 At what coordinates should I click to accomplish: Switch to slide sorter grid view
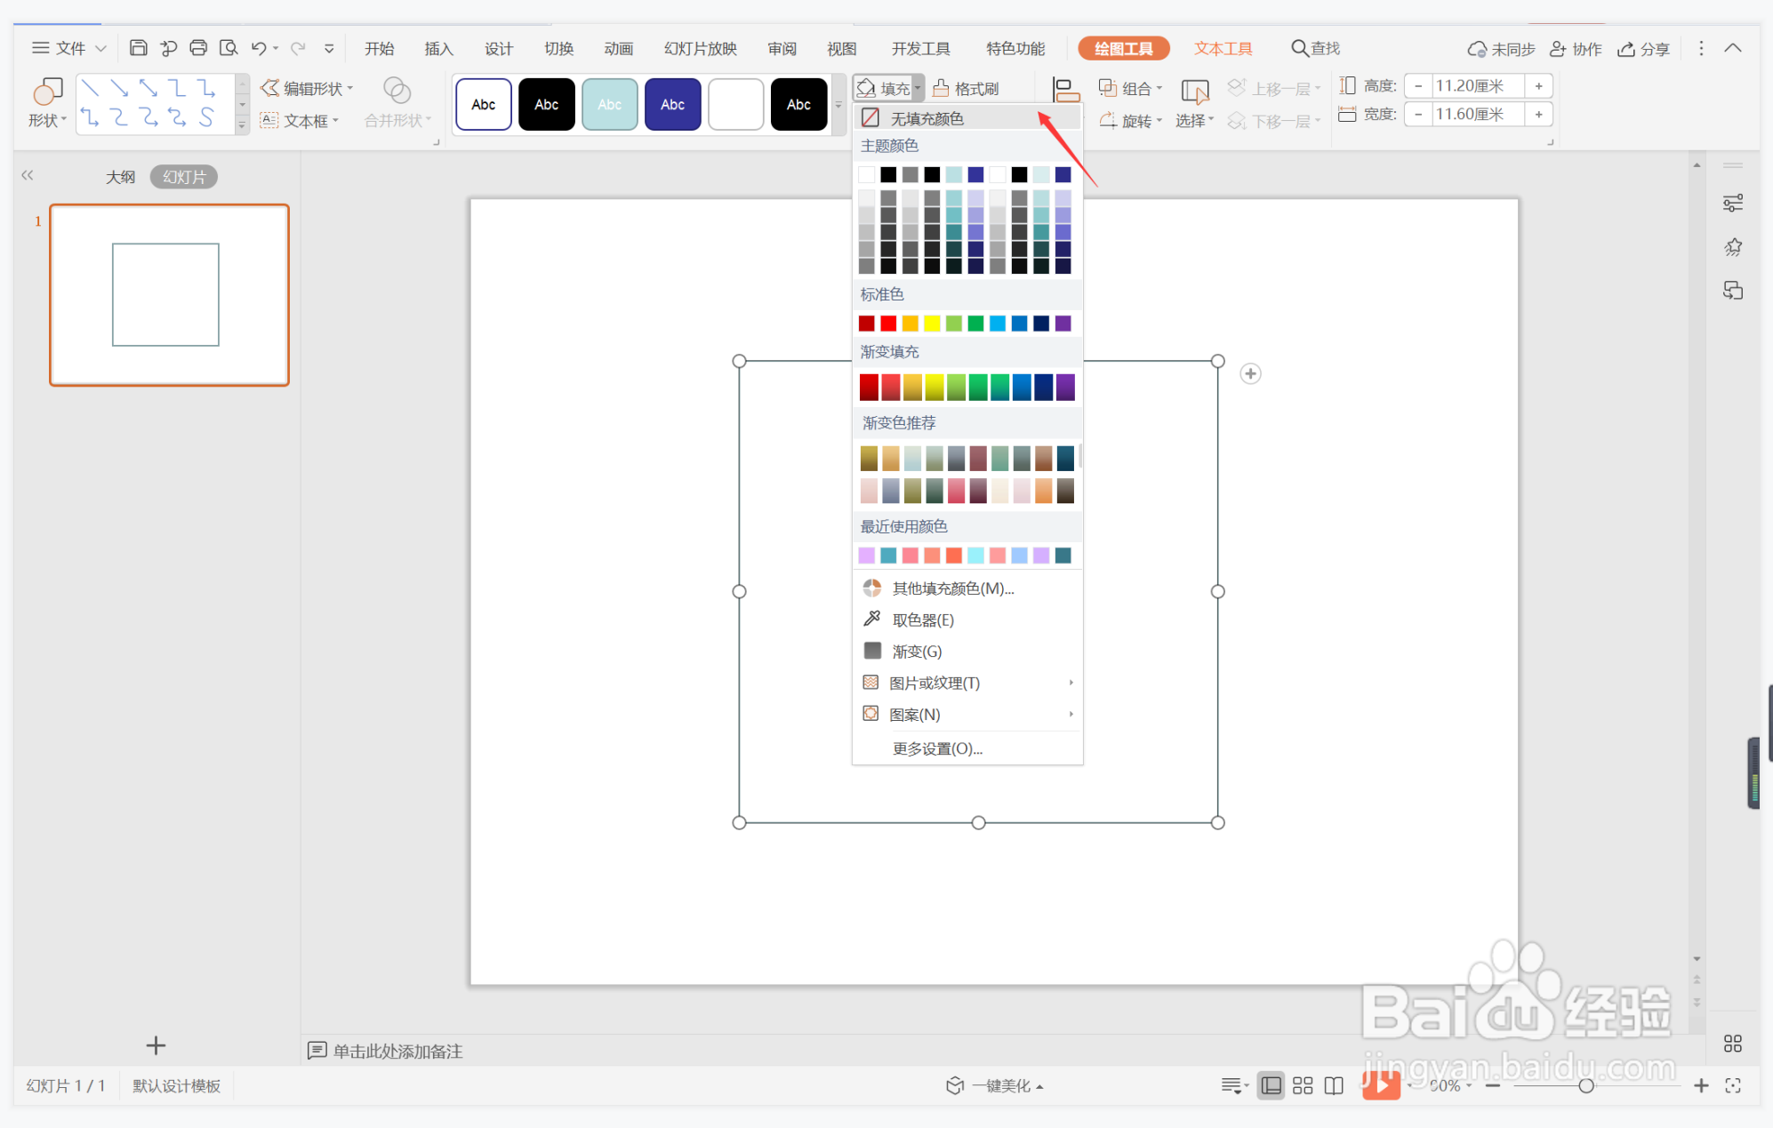click(x=1303, y=1085)
